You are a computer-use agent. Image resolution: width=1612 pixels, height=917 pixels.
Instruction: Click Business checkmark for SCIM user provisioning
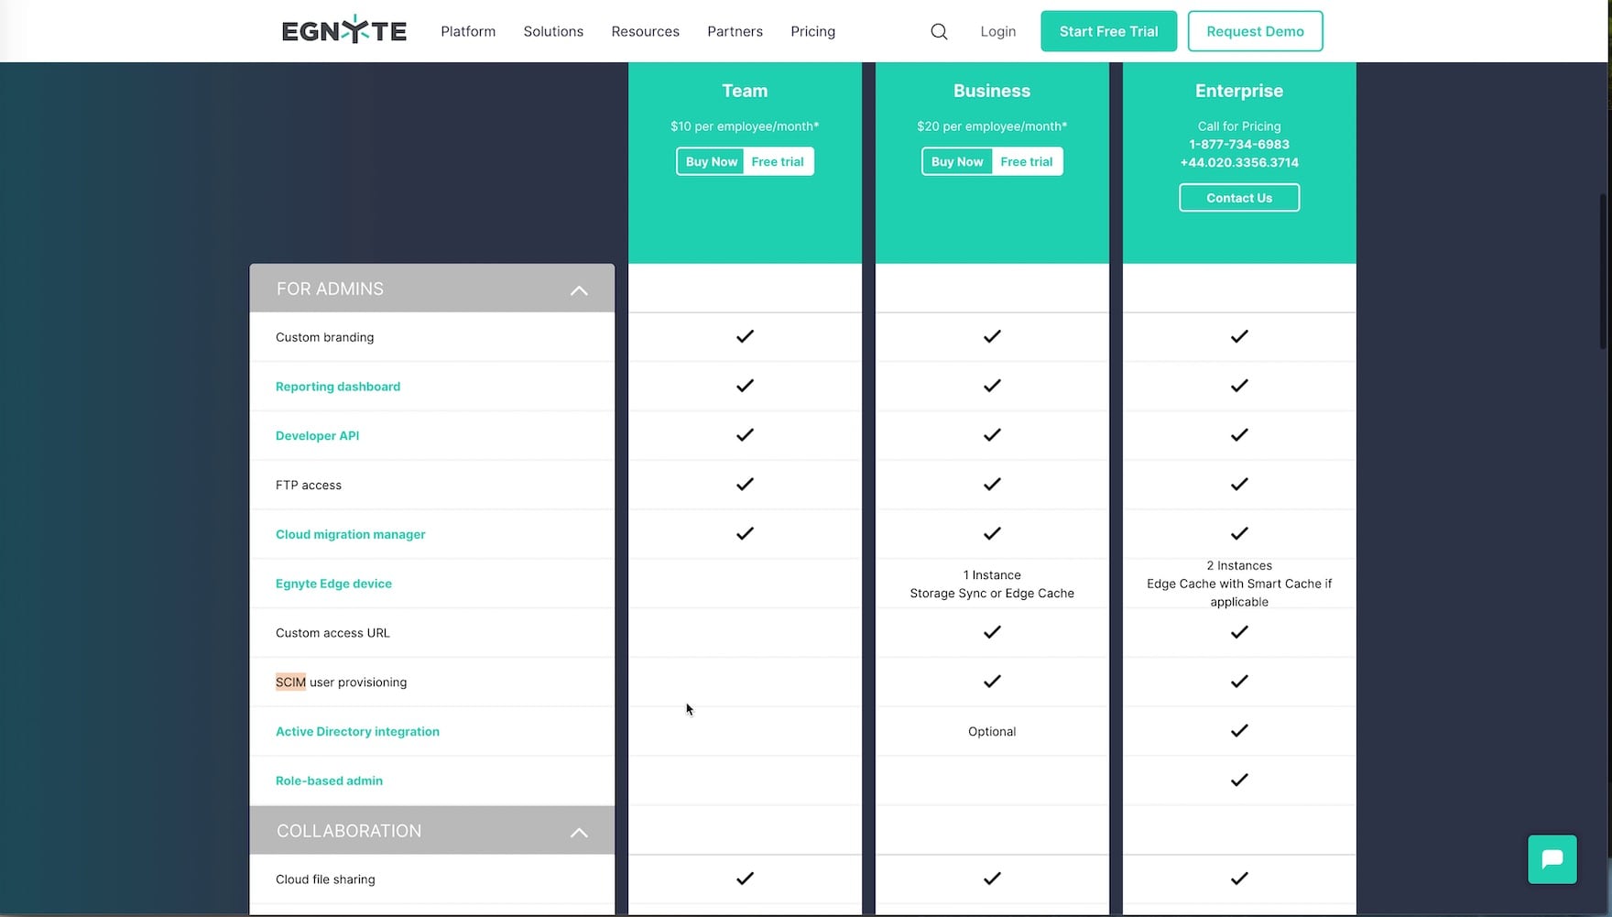point(992,682)
